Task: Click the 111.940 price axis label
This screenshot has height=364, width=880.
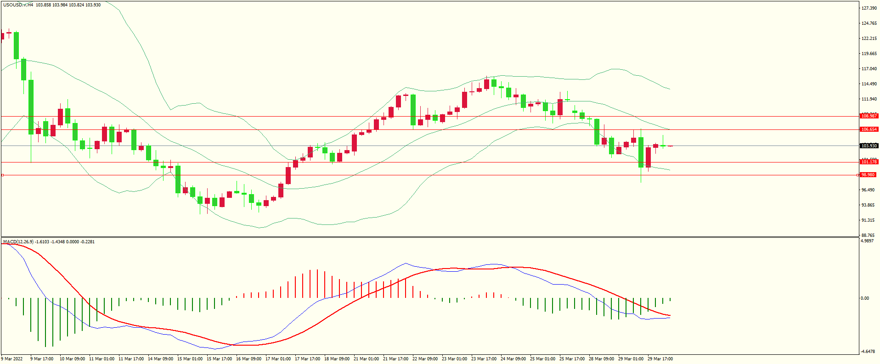Action: (x=869, y=99)
